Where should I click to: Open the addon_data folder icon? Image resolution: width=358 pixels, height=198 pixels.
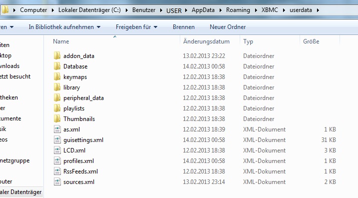point(57,55)
